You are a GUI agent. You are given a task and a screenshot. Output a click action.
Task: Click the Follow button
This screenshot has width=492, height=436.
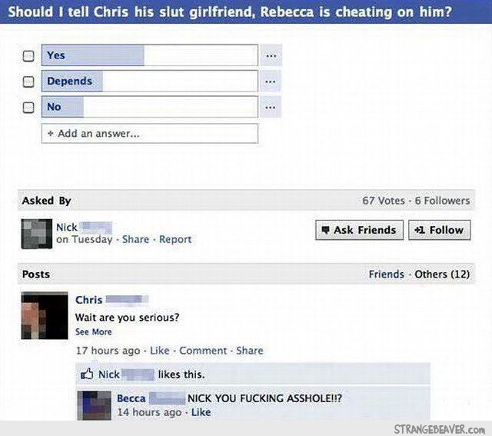(x=439, y=230)
